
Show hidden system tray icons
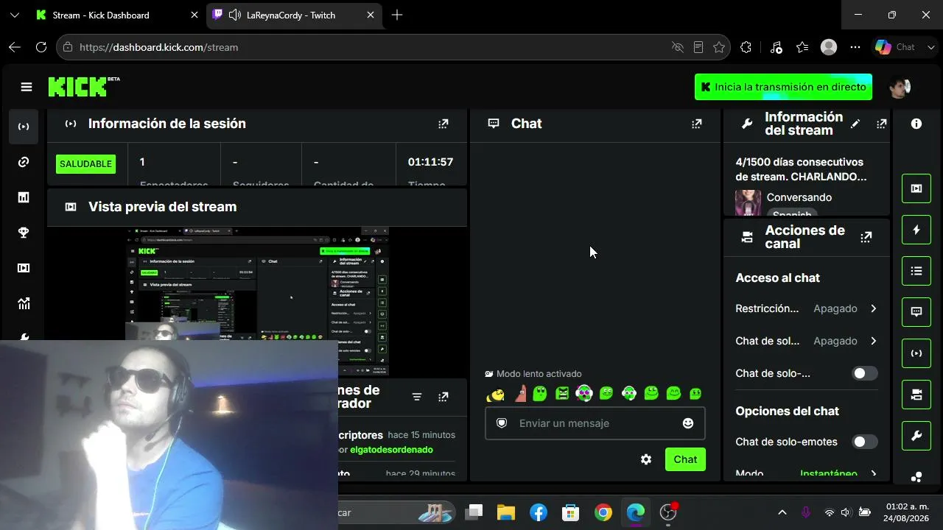tap(782, 512)
